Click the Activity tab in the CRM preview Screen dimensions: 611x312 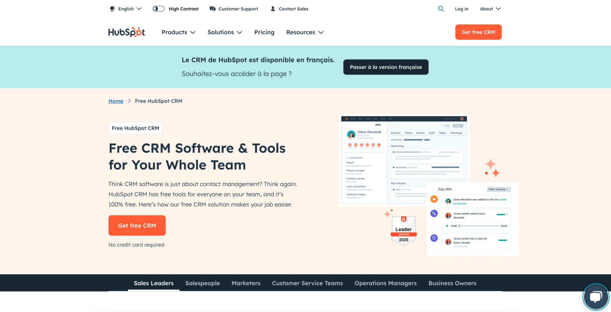click(395, 133)
